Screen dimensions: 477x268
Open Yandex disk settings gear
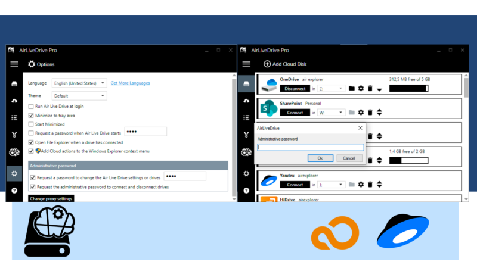361,185
